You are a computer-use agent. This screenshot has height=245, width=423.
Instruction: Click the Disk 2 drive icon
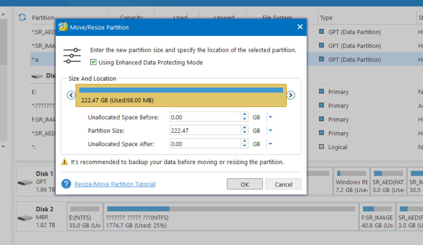[25, 218]
